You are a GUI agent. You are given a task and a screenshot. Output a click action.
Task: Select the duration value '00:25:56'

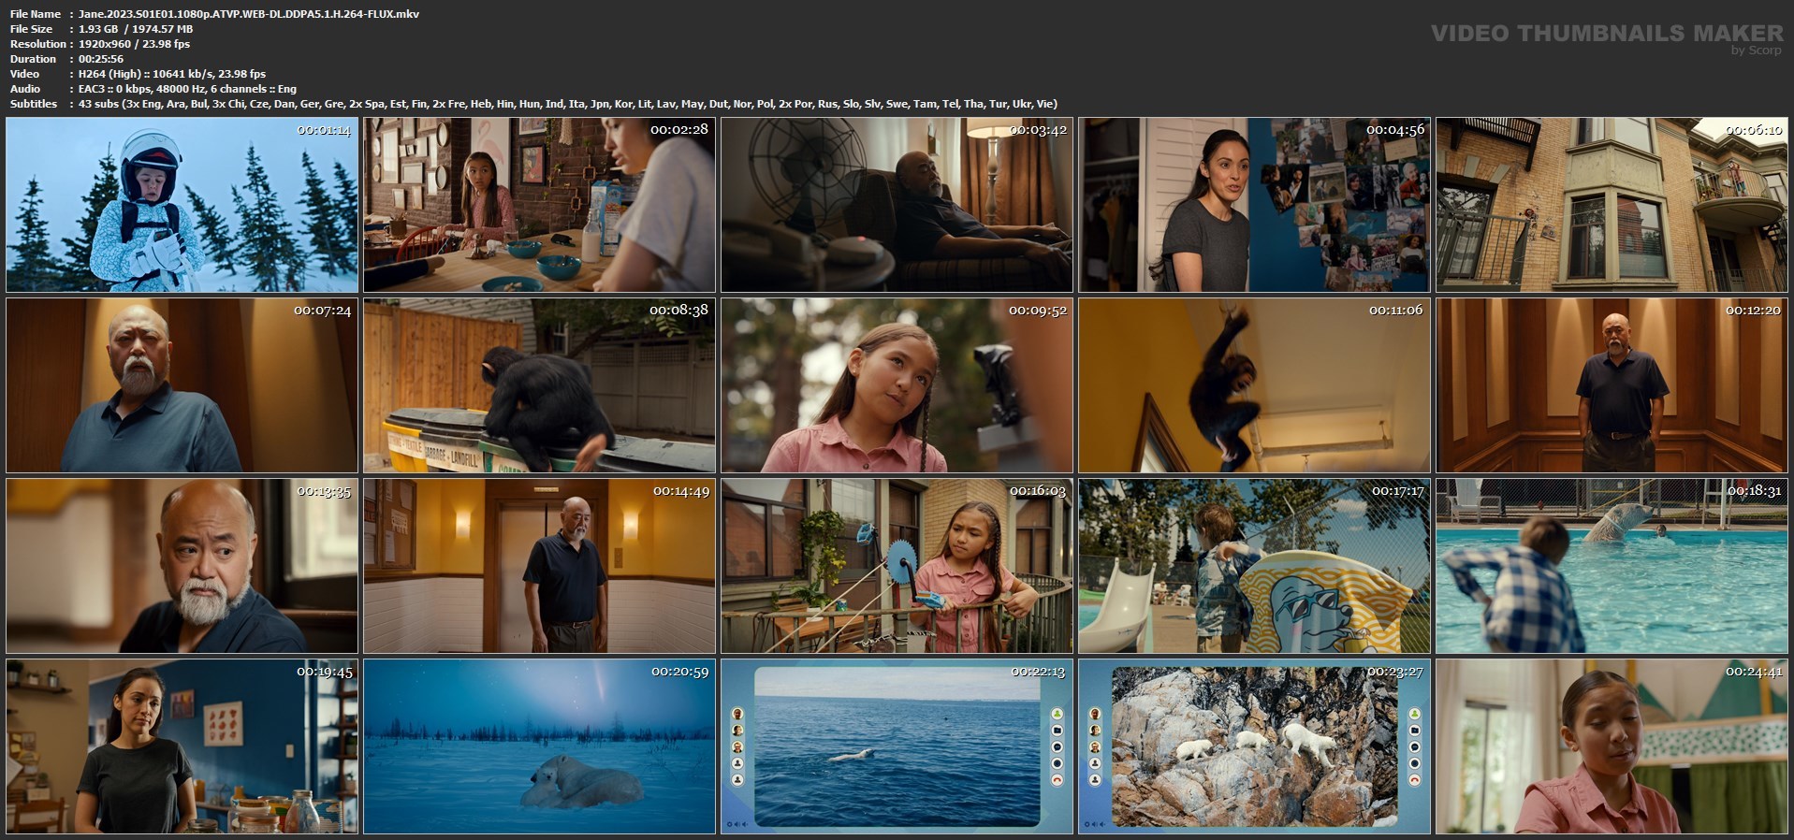(101, 59)
